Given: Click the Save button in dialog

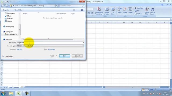Looking at the screenshot, I should pos(64,56).
